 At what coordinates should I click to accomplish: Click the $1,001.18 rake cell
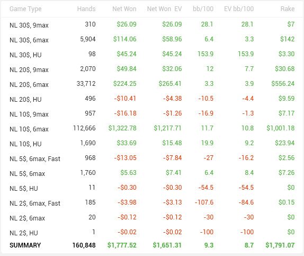281,128
